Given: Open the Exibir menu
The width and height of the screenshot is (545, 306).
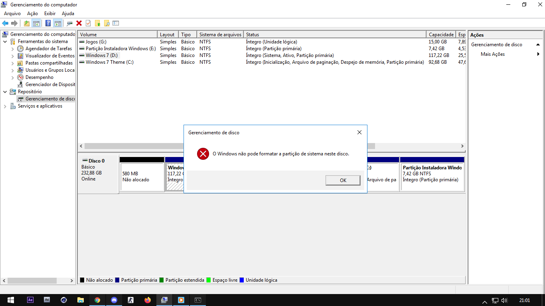Looking at the screenshot, I should tap(50, 14).
